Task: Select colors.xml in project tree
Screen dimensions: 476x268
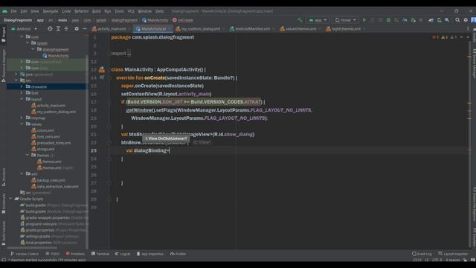Action: tap(43, 130)
